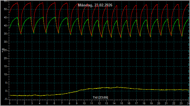Screen dimensions: 190x106
Task: Click the 20 label on temperature axis
Action: point(5,58)
